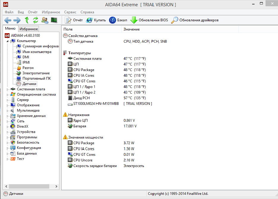Select AIDA64 v4.60.3100 root node

25,36
